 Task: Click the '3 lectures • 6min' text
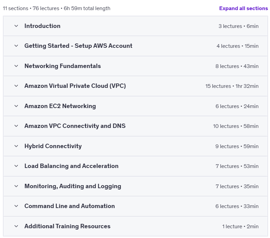click(x=238, y=26)
